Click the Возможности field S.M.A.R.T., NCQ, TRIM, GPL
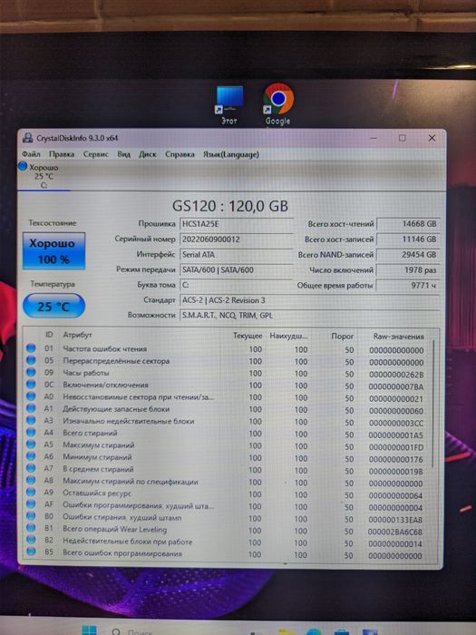The height and width of the screenshot is (635, 476). coord(309,316)
